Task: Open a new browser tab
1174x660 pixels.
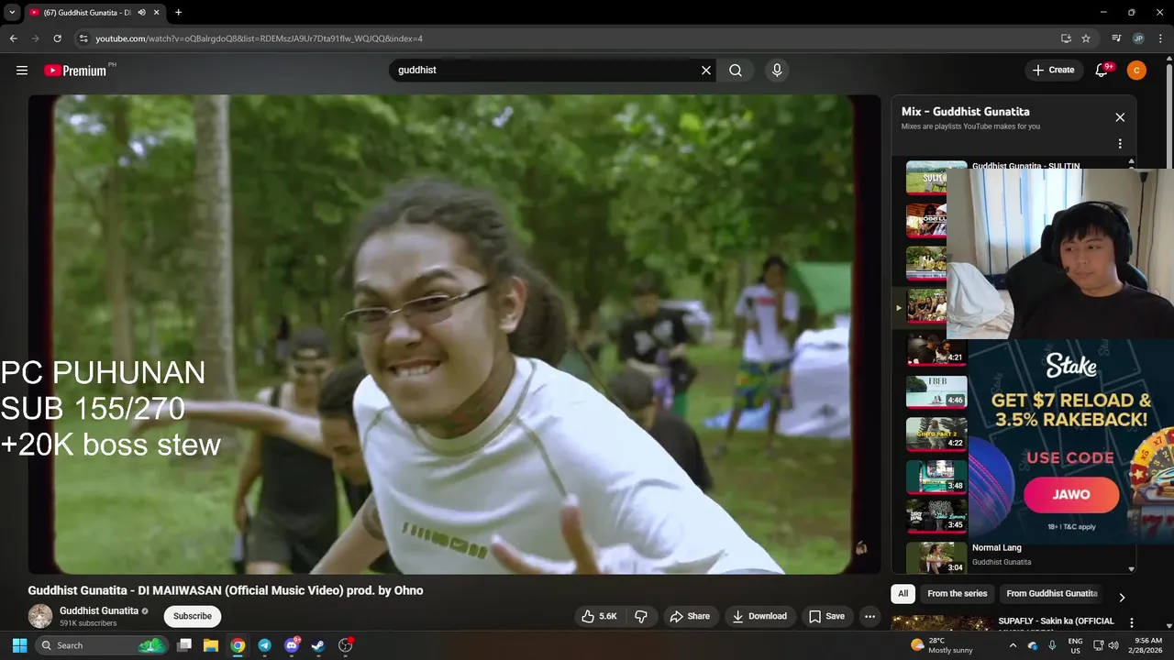Action: tap(178, 13)
